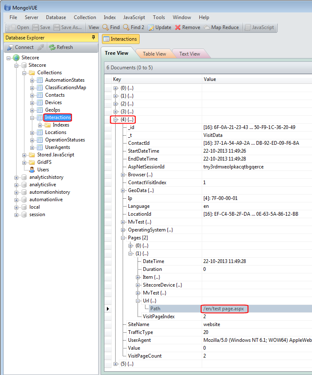Click the Contacts collection icon
Image resolution: width=312 pixels, height=375 pixels.
(40, 95)
